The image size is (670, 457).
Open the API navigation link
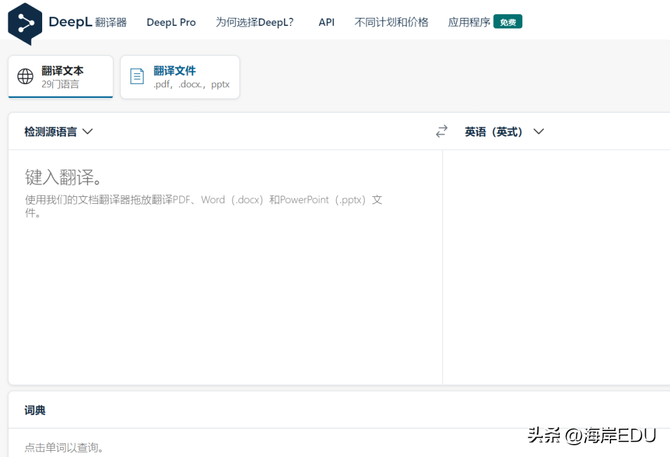click(x=326, y=22)
